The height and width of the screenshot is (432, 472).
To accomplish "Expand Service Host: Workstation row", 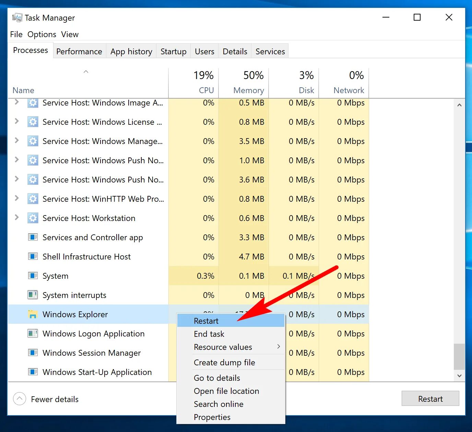I will 16,217.
